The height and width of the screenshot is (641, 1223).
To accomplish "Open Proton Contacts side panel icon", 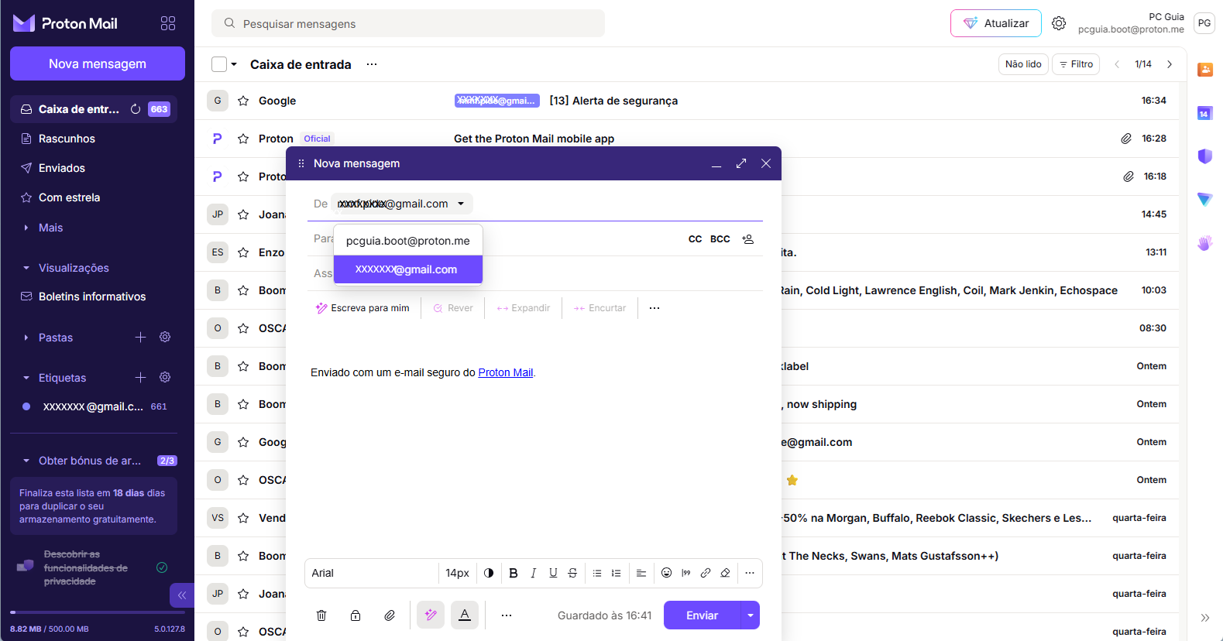I will [1205, 70].
